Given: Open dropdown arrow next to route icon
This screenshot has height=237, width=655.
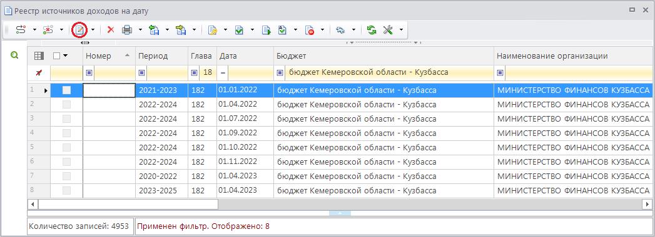Looking at the screenshot, I should click(34, 30).
